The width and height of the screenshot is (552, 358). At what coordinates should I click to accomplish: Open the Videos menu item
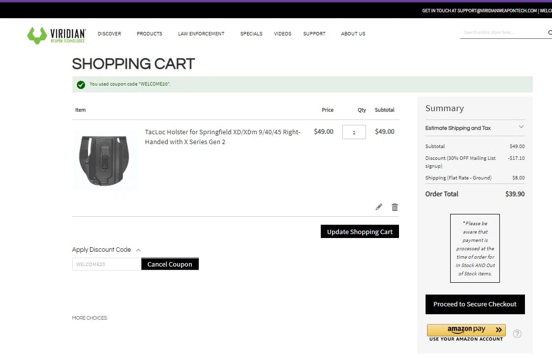point(283,34)
